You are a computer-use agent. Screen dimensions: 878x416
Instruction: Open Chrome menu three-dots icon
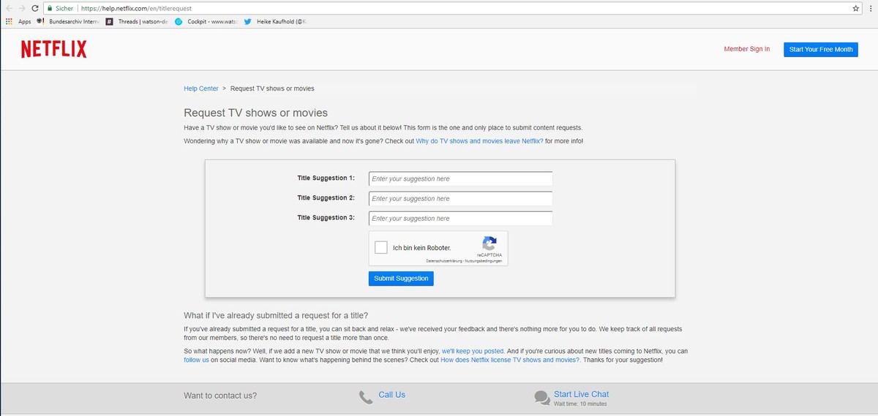[x=871, y=8]
